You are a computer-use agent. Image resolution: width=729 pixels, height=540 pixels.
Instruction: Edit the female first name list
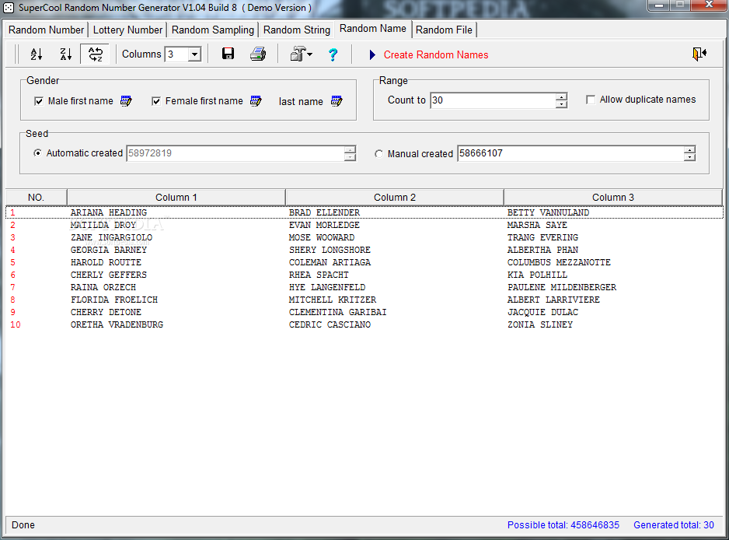click(x=256, y=101)
